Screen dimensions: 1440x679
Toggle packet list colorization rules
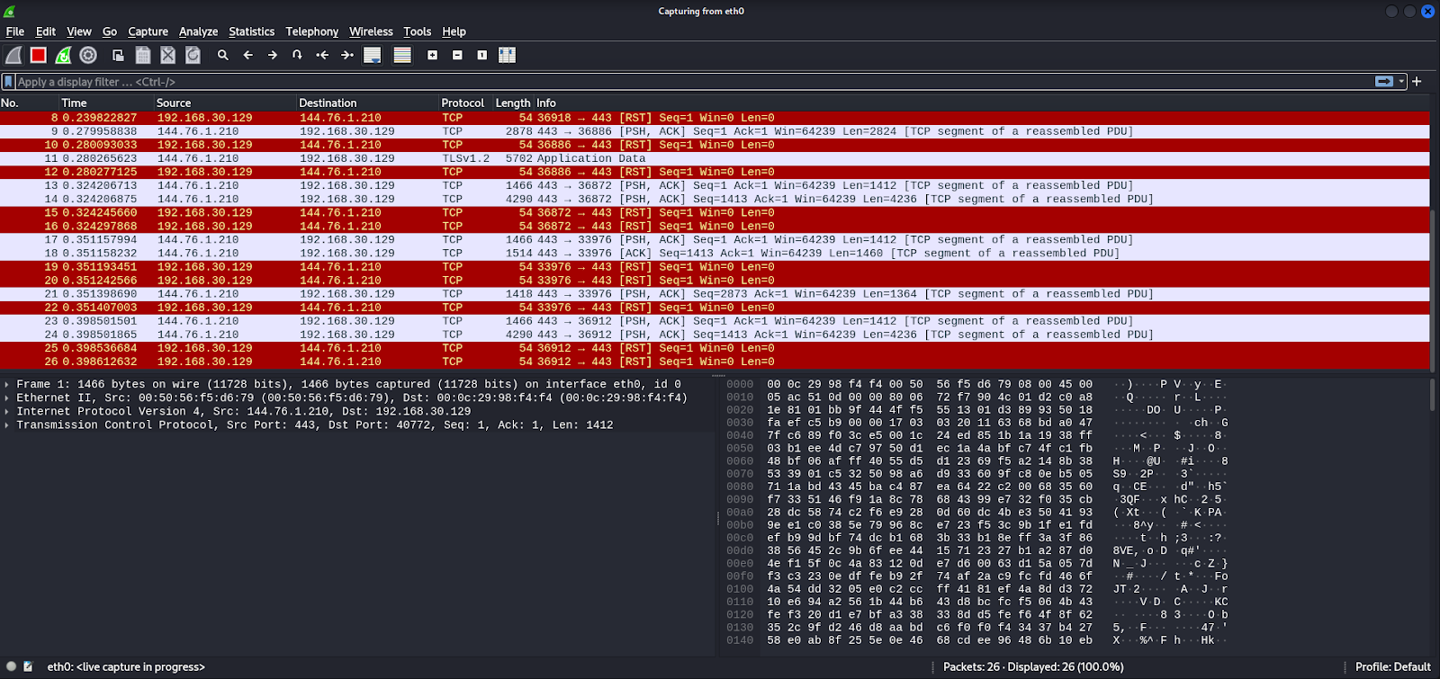point(402,56)
